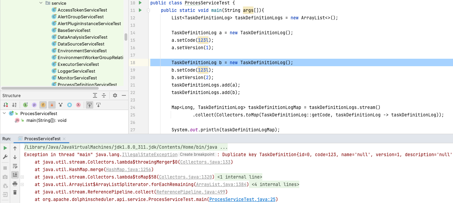Screen dimensions: 453x203
Task: Open run configuration wrench icon
Action: (x=5, y=157)
